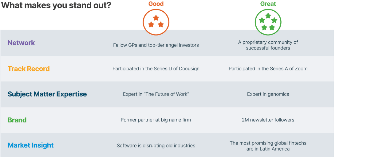Viewport: 375px width, 157px height.
Task: Click the green five-star Great badge
Action: (x=268, y=22)
